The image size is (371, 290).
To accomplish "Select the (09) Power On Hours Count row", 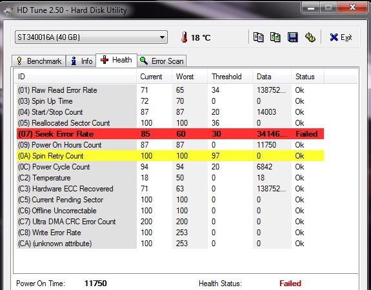I will (170, 145).
